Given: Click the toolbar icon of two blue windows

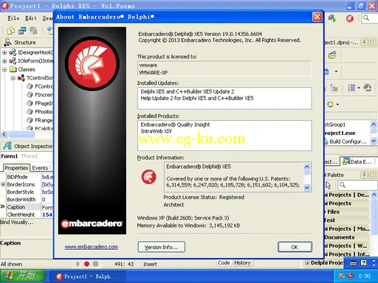Looking at the screenshot, I should [22, 31].
